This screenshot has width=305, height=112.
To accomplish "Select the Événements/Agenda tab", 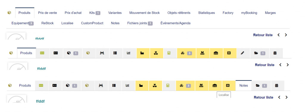I will coord(175,23).
